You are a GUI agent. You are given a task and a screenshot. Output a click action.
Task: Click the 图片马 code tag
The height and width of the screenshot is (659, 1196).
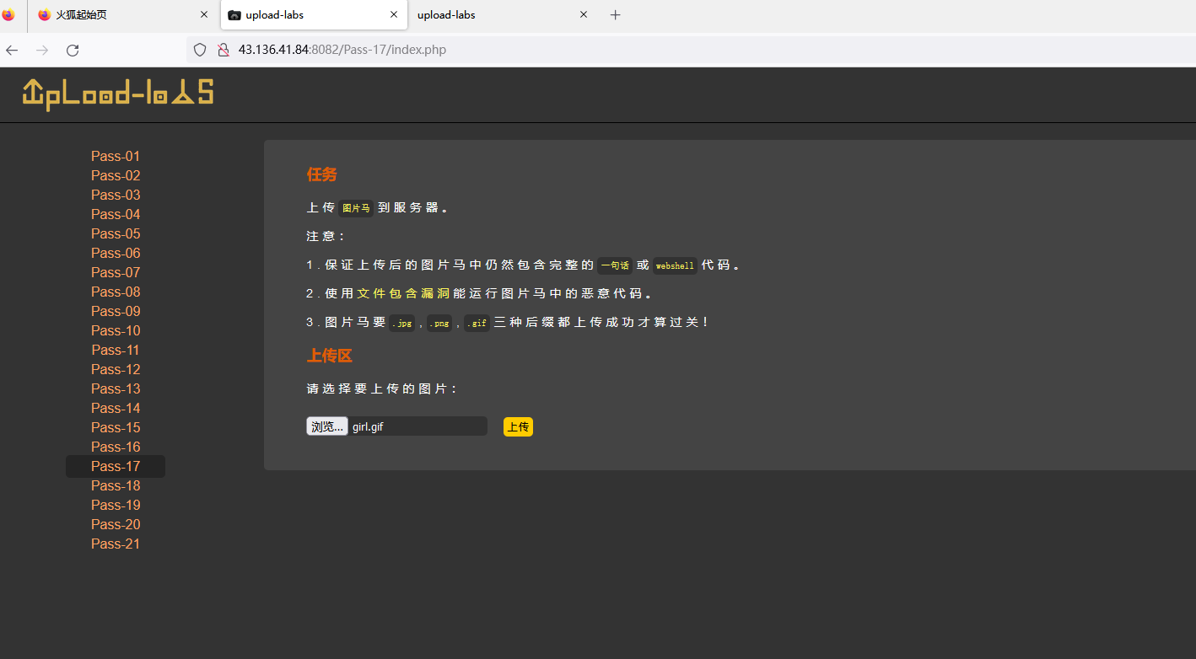pyautogui.click(x=356, y=208)
